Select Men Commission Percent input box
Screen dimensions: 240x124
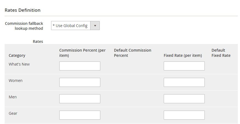(x=80, y=99)
